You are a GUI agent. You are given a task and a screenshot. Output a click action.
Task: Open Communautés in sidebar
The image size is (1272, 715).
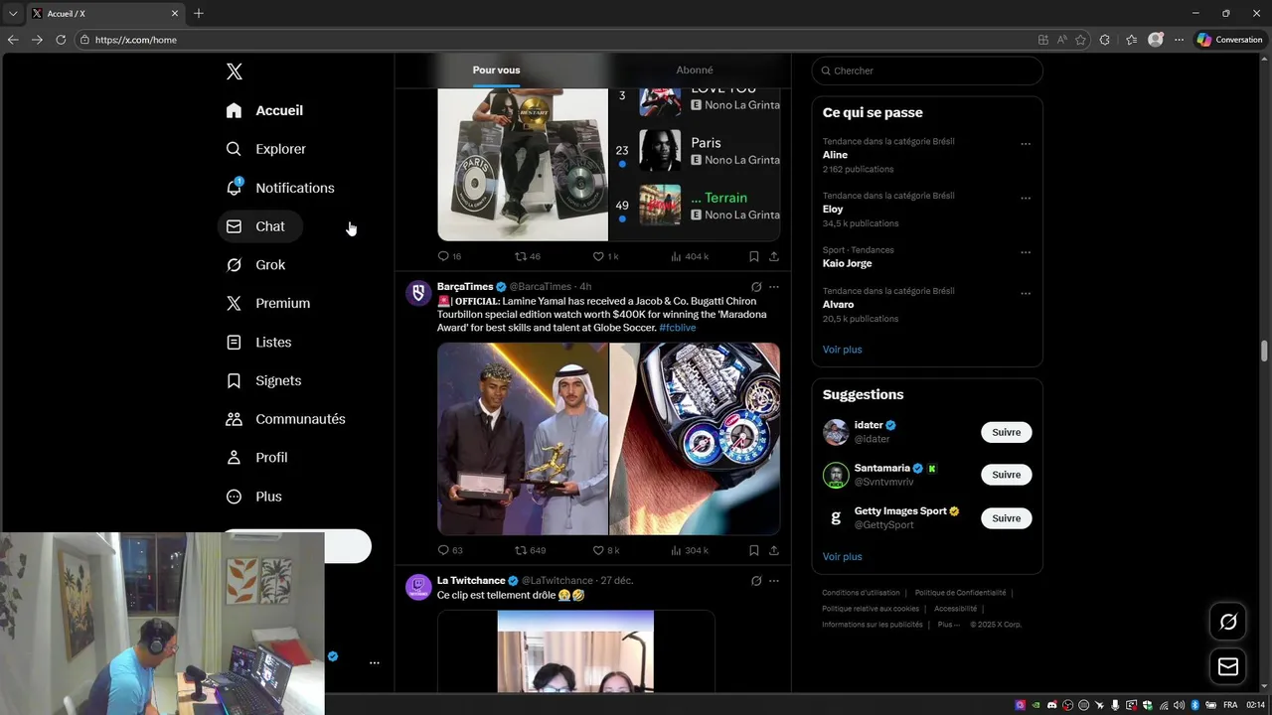pos(286,419)
